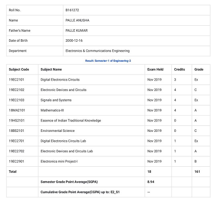Click the SGPA value 8.94
This screenshot has height=206, width=211.
[151, 182]
